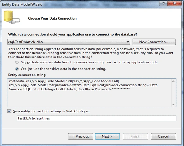Select 'Yes, include the sensitive data' option
This screenshot has width=184, height=146.
(17, 69)
